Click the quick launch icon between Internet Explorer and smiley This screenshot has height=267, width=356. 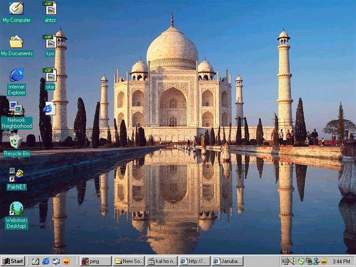[x=56, y=261]
